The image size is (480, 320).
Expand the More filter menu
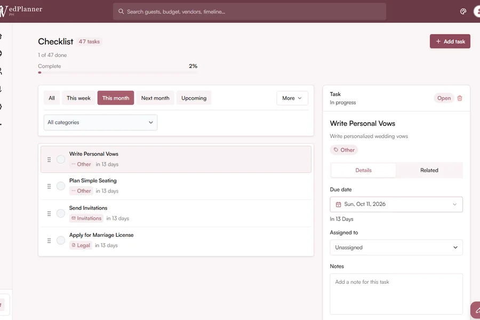[x=292, y=98]
